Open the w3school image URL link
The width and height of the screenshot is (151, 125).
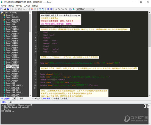coord(71,63)
